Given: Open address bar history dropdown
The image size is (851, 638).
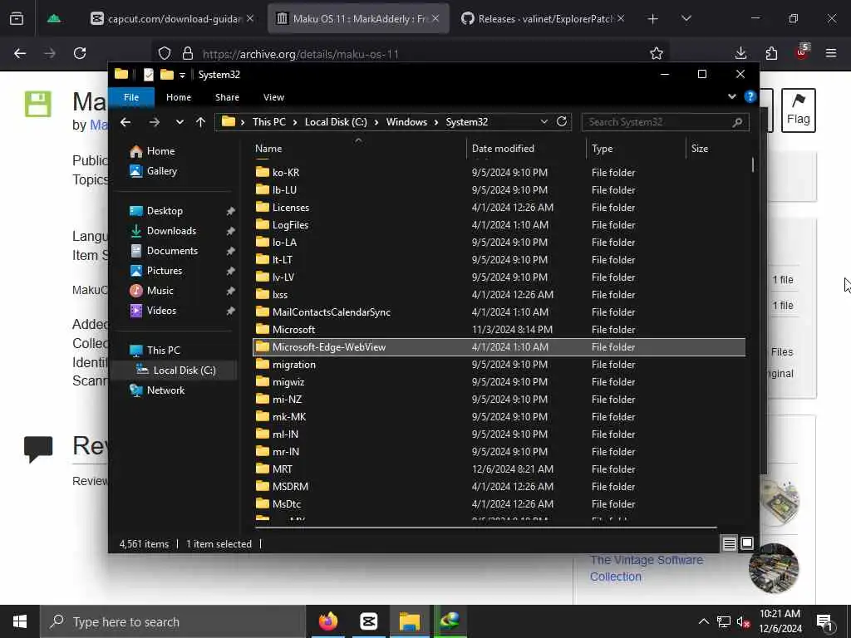Looking at the screenshot, I should (x=544, y=121).
